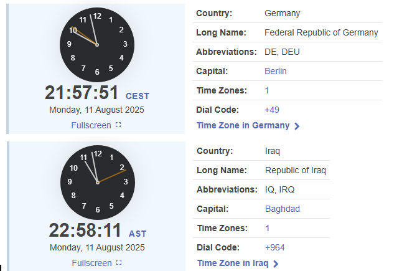Image resolution: width=402 pixels, height=271 pixels.
Task: Click the +964 dial code link
Action: coord(274,247)
